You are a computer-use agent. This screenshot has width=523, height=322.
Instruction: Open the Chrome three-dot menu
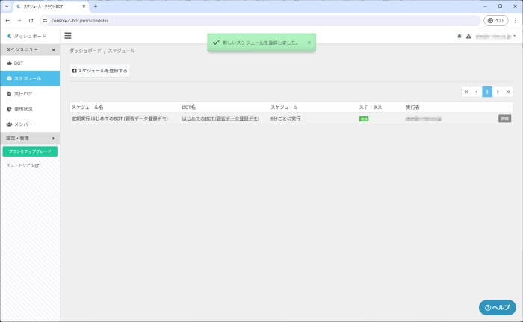click(x=514, y=20)
